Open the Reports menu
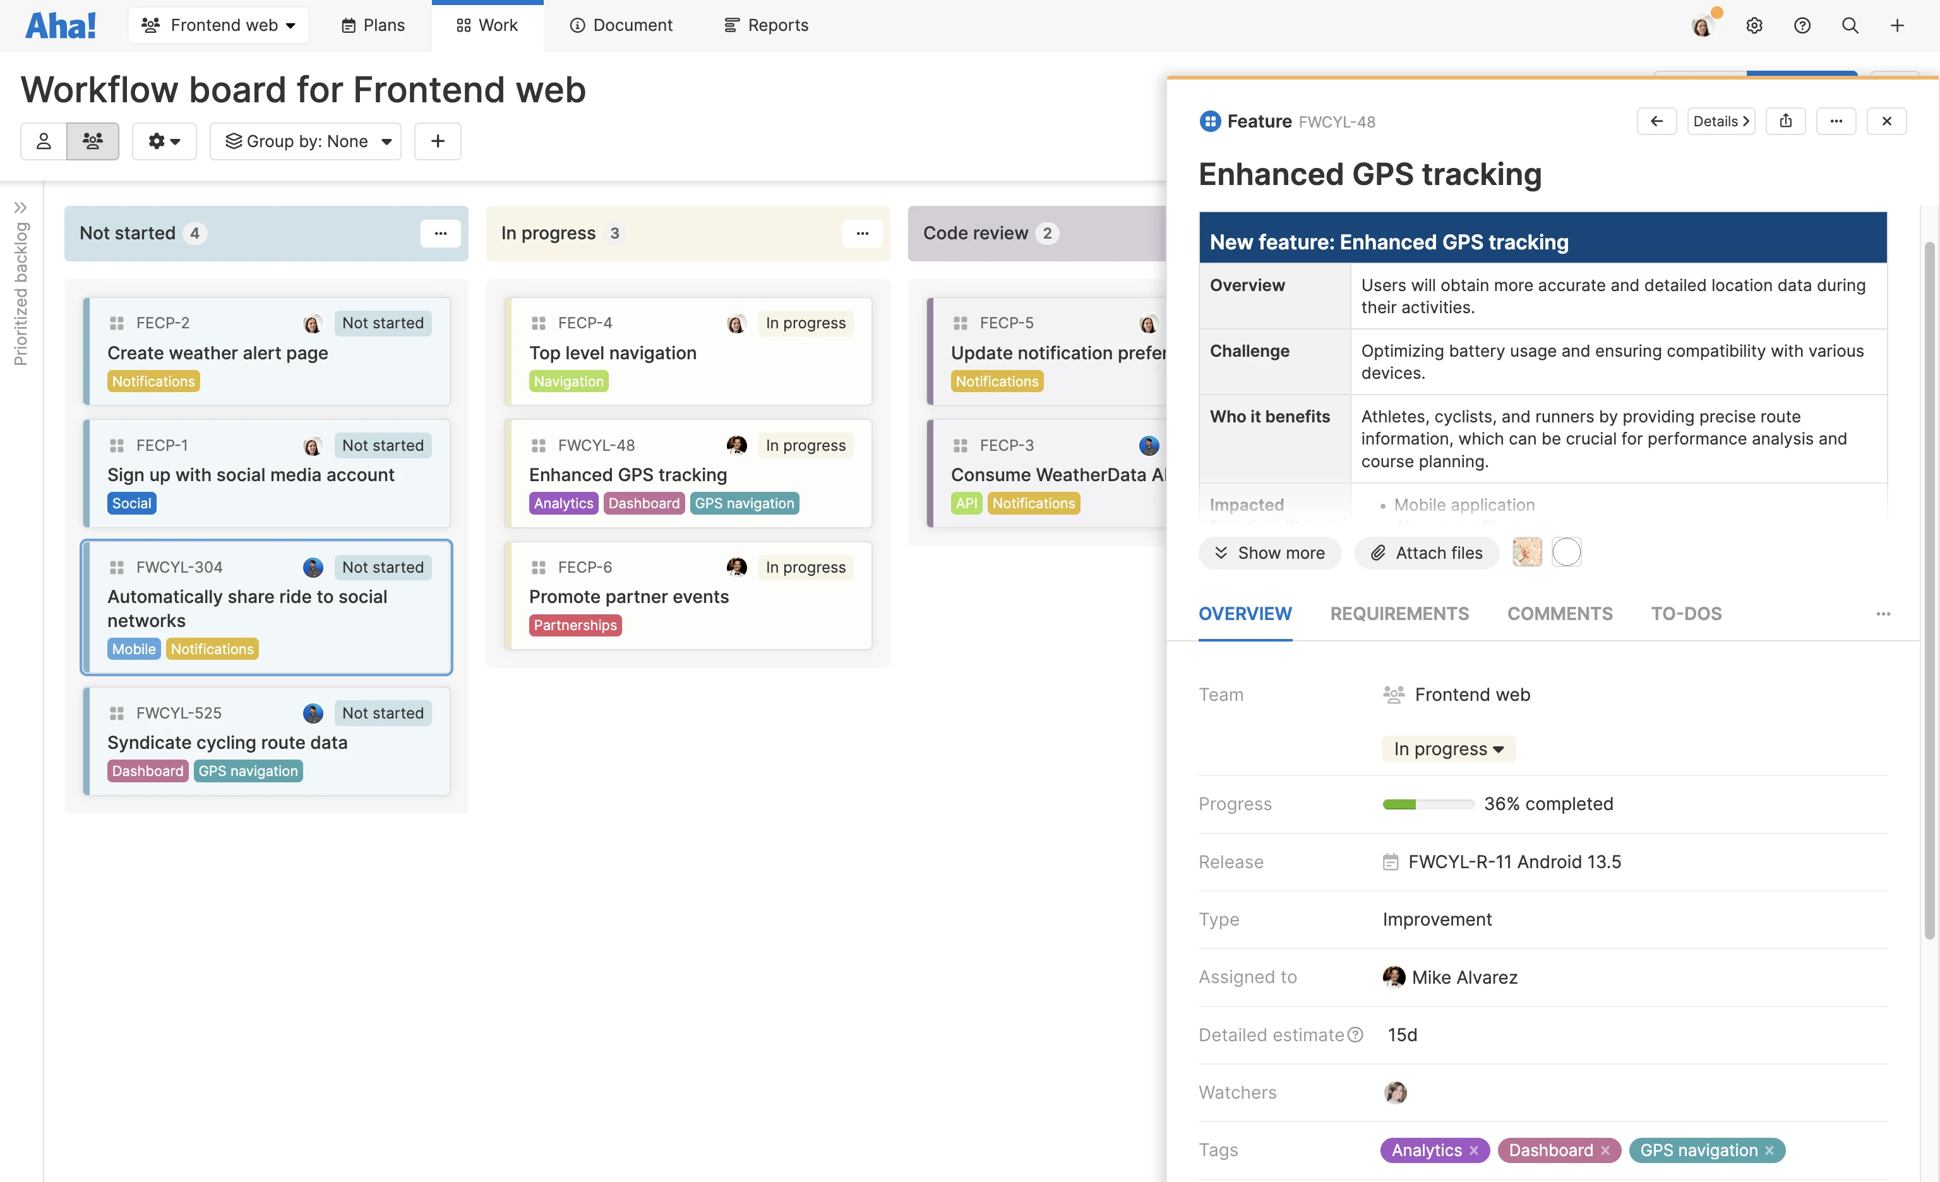The height and width of the screenshot is (1182, 1940). [x=765, y=25]
